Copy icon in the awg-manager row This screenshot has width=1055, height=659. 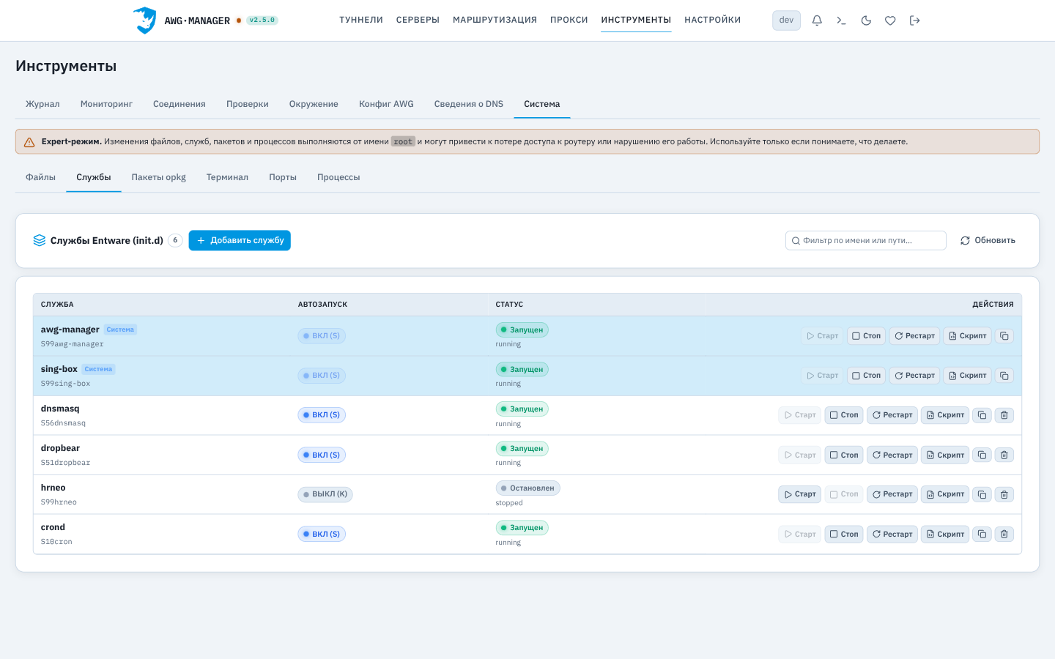pos(1004,336)
